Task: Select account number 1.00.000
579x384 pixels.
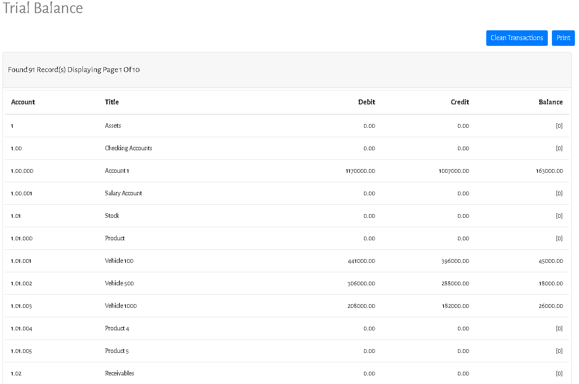Action: coord(22,171)
